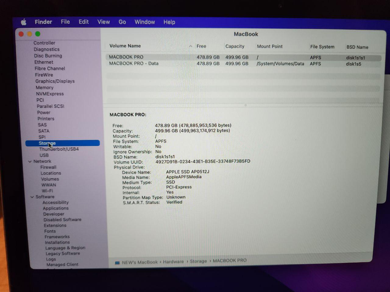Click the Volume UUID value text
Image resolution: width=390 pixels, height=292 pixels.
click(203, 162)
